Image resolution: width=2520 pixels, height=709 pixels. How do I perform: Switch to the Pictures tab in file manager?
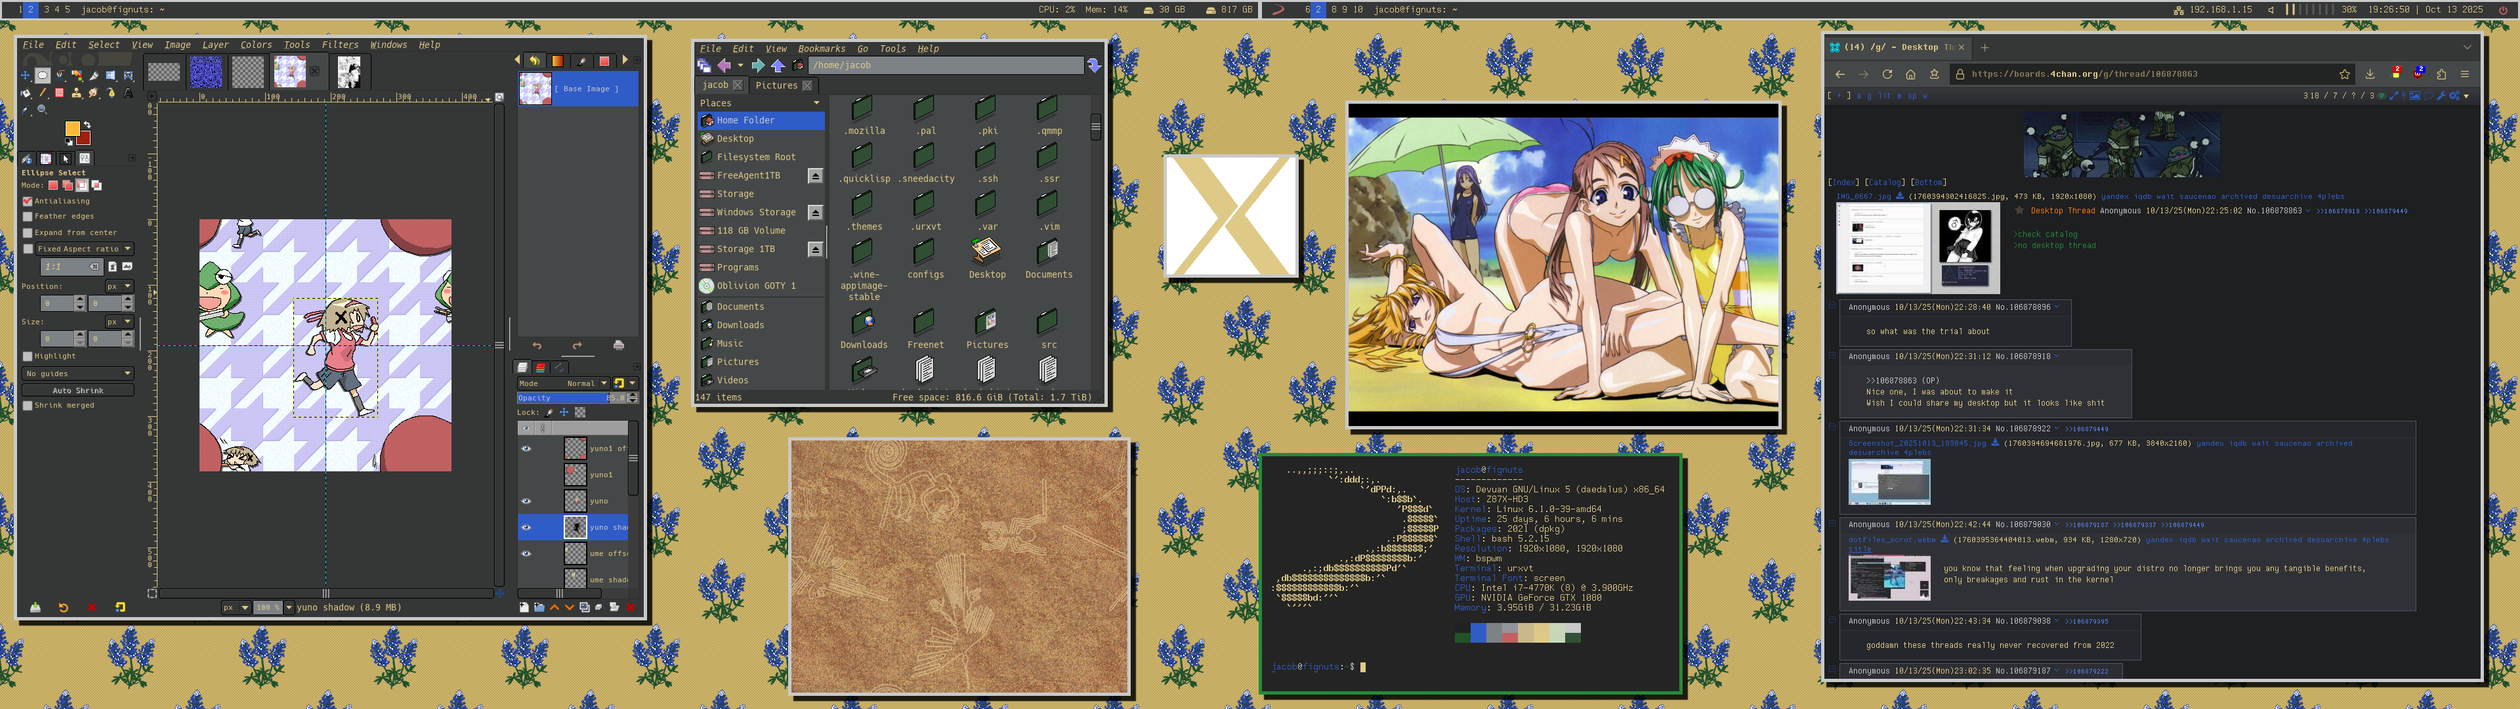[x=777, y=85]
